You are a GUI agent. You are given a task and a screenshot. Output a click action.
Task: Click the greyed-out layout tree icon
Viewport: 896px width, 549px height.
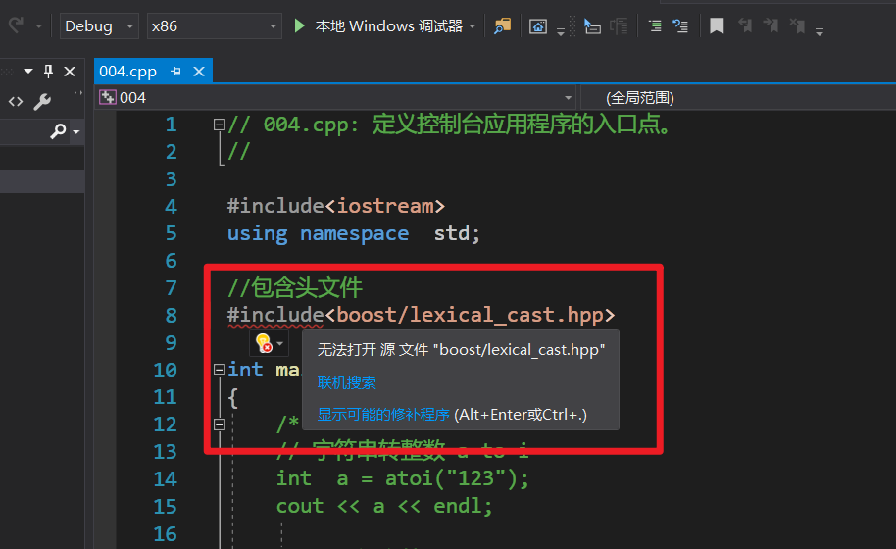point(619,26)
